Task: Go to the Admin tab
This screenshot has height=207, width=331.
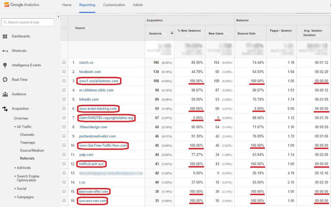Action: [138, 5]
